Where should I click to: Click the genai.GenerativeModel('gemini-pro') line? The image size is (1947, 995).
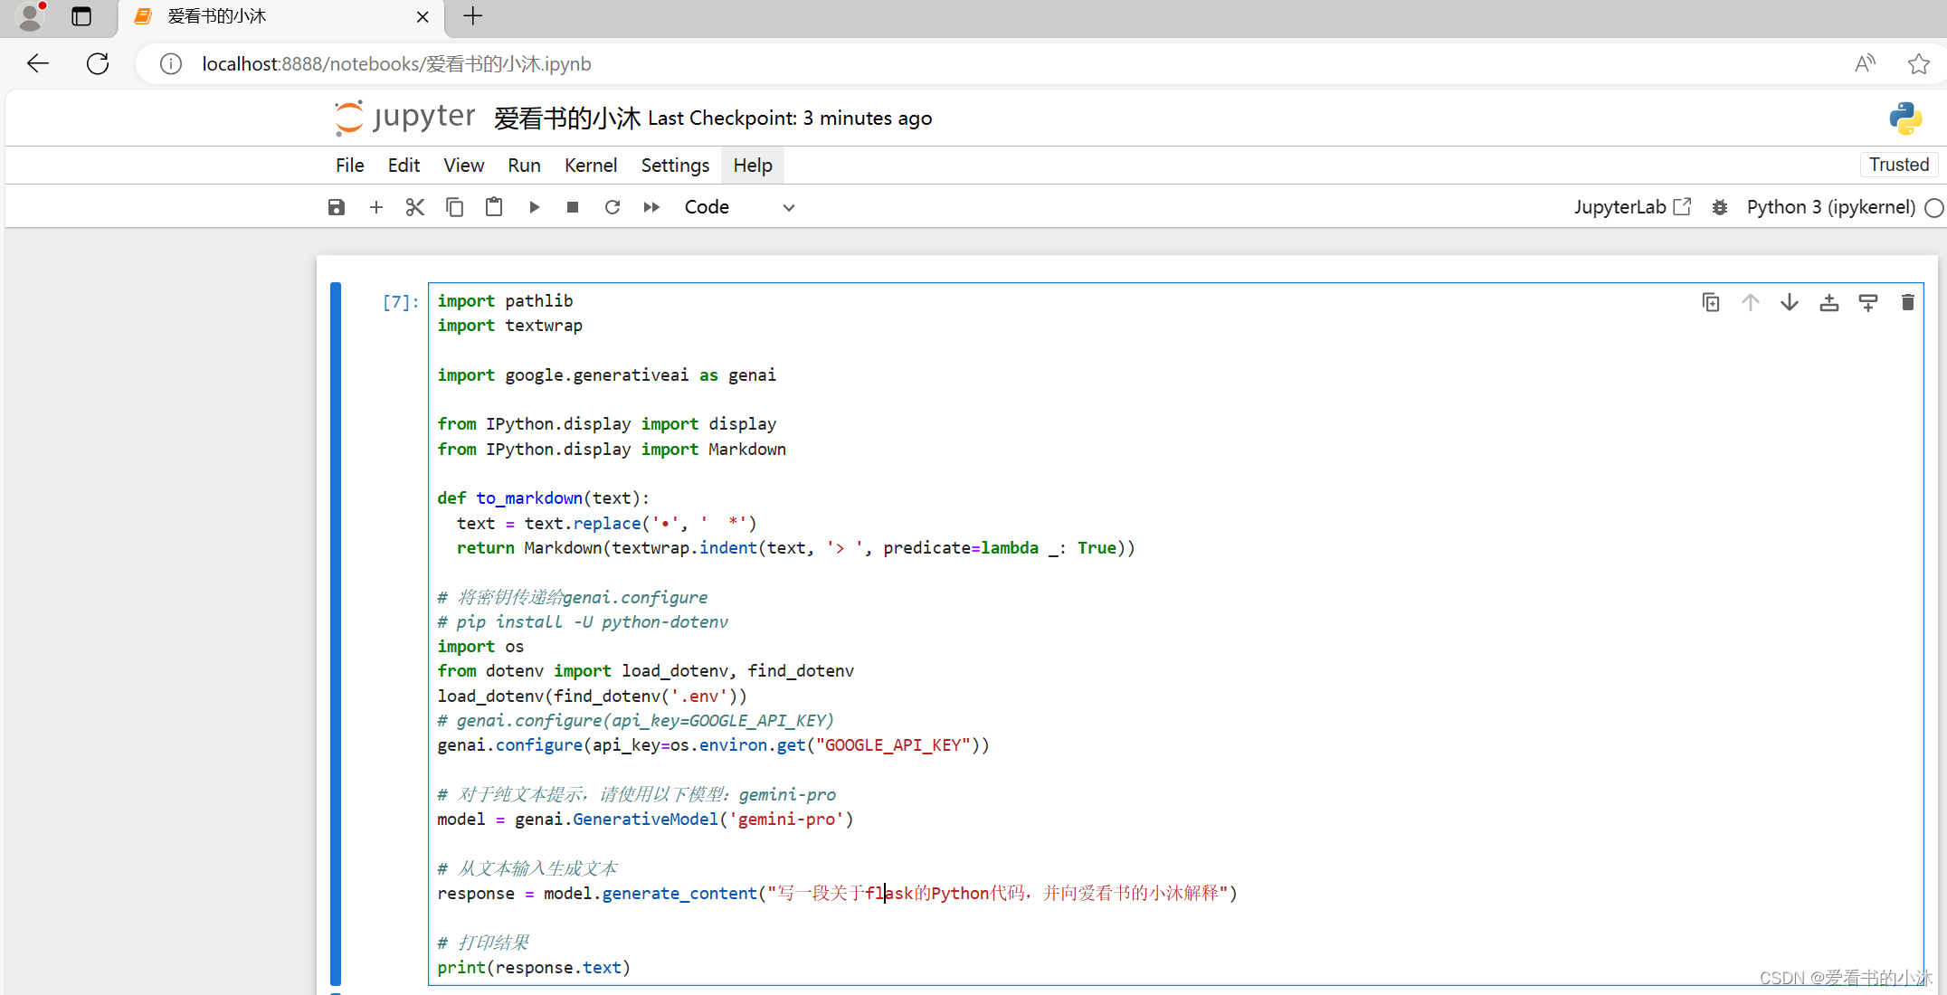[x=645, y=820]
